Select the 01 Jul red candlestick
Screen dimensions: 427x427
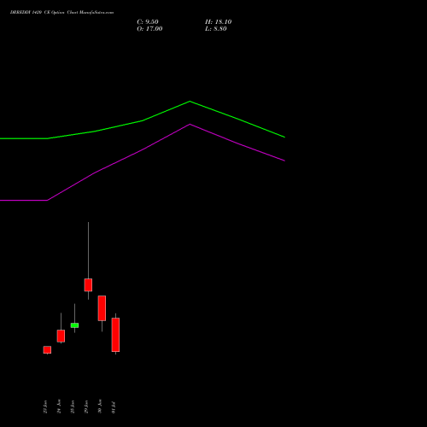115,335
